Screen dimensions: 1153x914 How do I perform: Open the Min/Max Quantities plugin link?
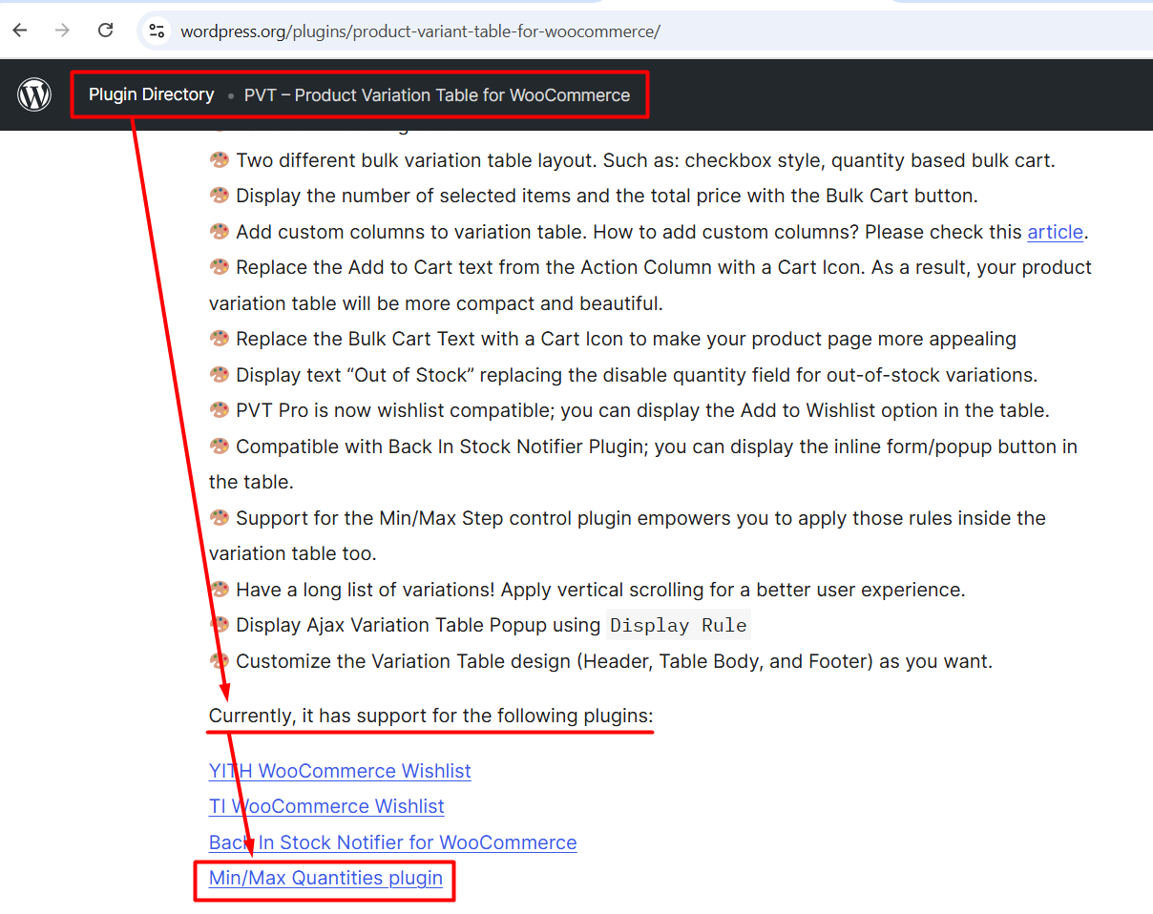point(325,878)
